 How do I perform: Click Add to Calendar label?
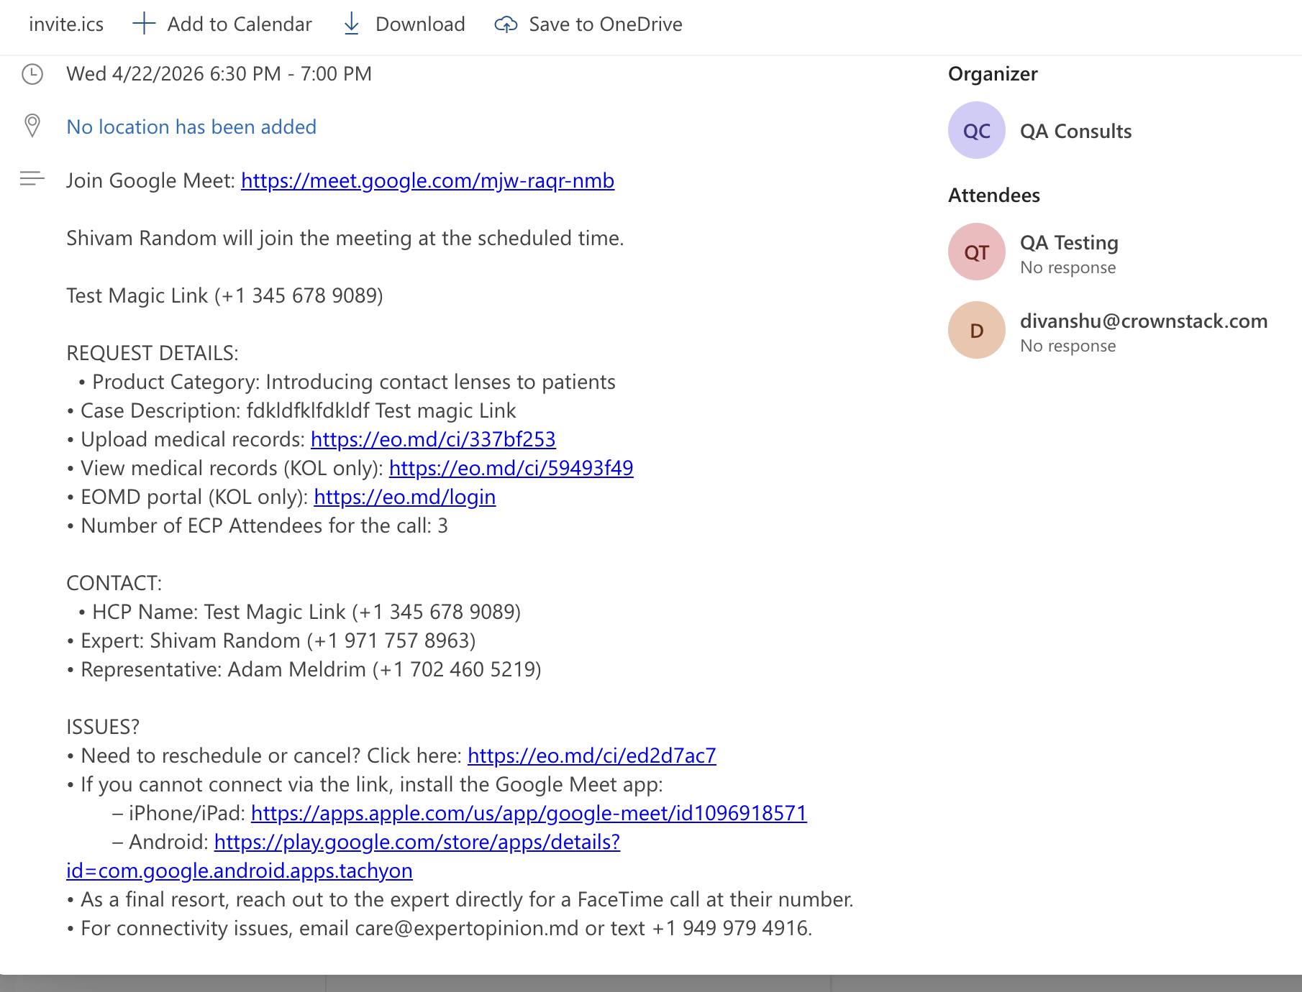click(240, 24)
